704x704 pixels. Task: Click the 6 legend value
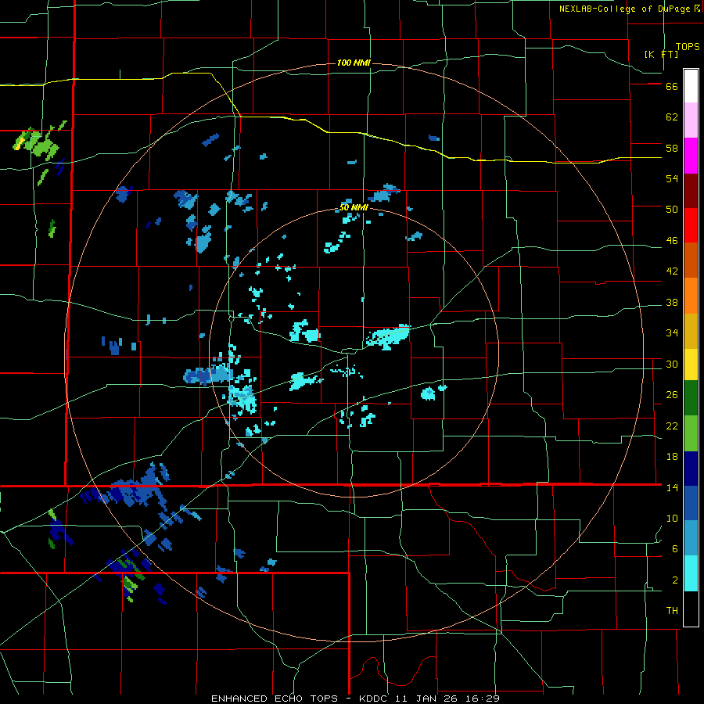[675, 548]
